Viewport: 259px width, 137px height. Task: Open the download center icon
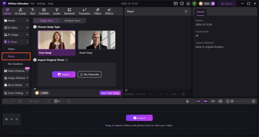(x=188, y=4)
